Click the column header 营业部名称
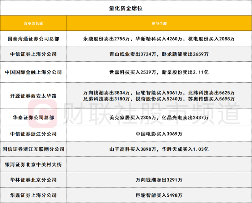The width and height of the screenshot is (252, 203). pyautogui.click(x=33, y=24)
